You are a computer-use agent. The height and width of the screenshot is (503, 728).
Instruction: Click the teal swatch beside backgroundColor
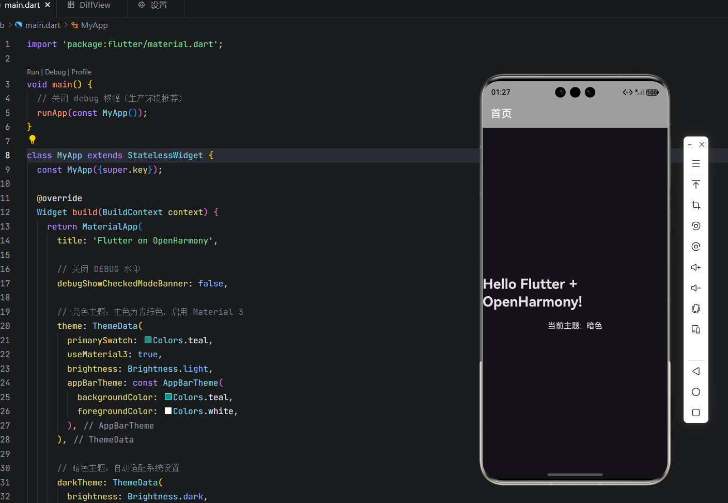point(168,397)
